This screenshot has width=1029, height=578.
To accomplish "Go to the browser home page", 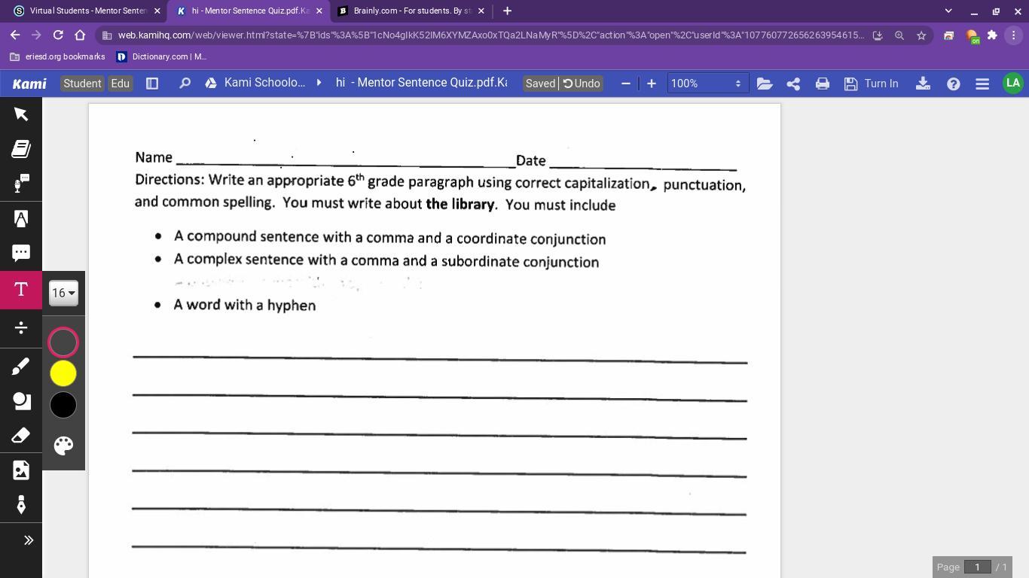I will [80, 35].
